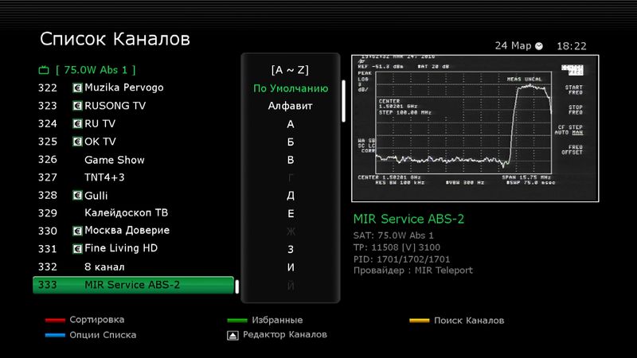
Task: Select channel 326 Game Show
Action: point(114,159)
